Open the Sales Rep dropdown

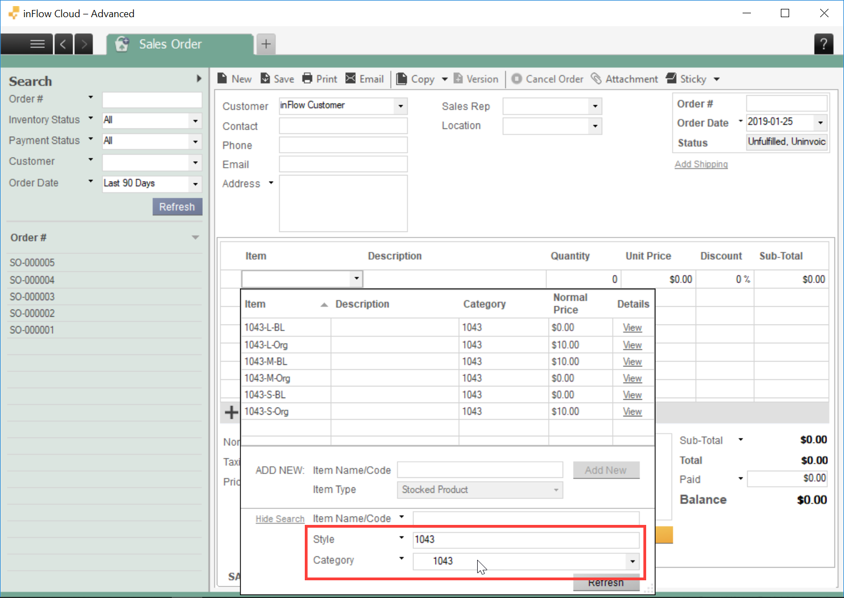(x=595, y=106)
